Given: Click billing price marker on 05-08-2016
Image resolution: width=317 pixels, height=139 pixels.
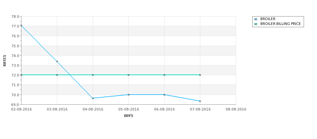Looking at the screenshot, I should click(x=128, y=75).
